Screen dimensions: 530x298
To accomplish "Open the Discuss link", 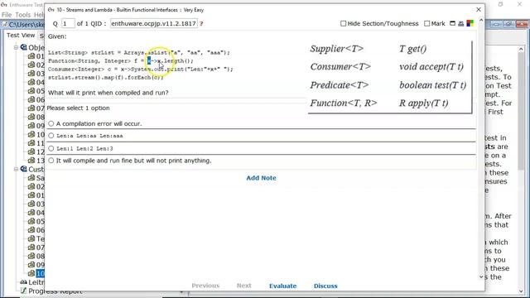I will click(x=325, y=286).
